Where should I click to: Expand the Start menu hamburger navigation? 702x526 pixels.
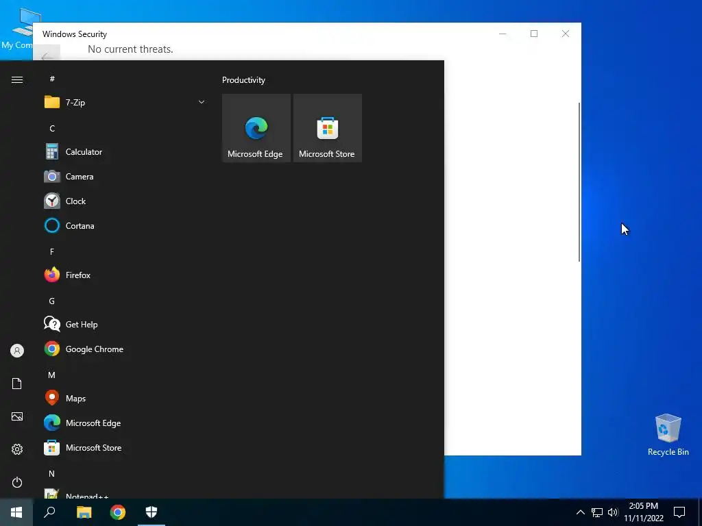point(17,79)
